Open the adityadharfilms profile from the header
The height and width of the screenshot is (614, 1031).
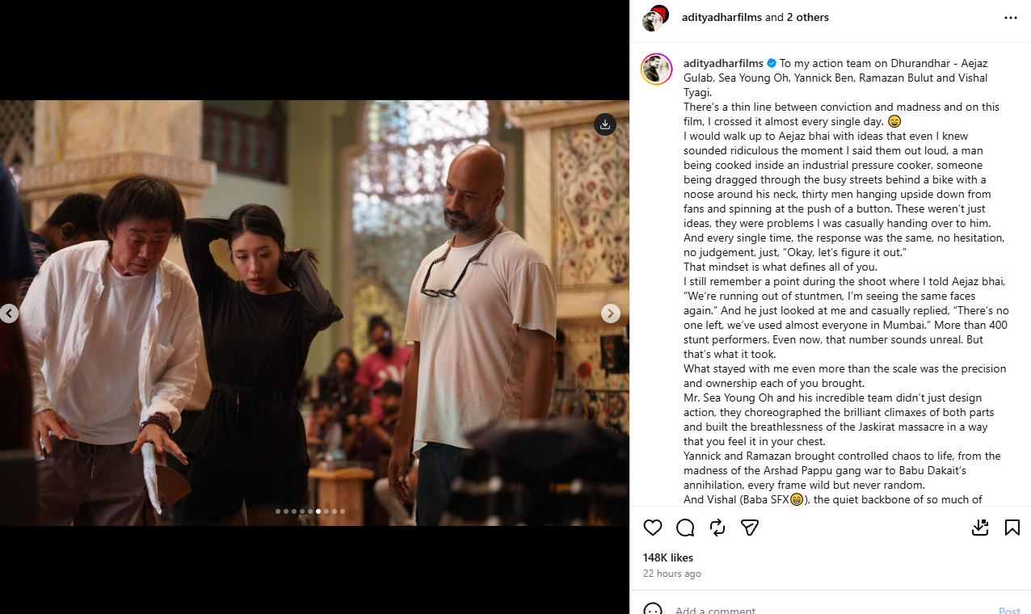722,17
